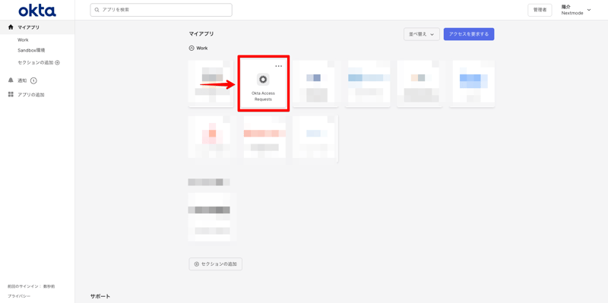This screenshot has height=303, width=608.
Task: Open the three-dot menu on Okta Access Requests
Action: [279, 66]
